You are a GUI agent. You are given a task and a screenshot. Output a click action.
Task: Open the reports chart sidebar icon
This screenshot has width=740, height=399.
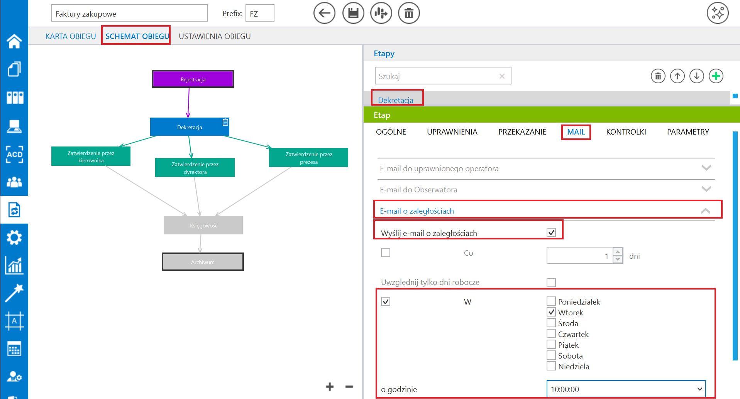coord(14,265)
